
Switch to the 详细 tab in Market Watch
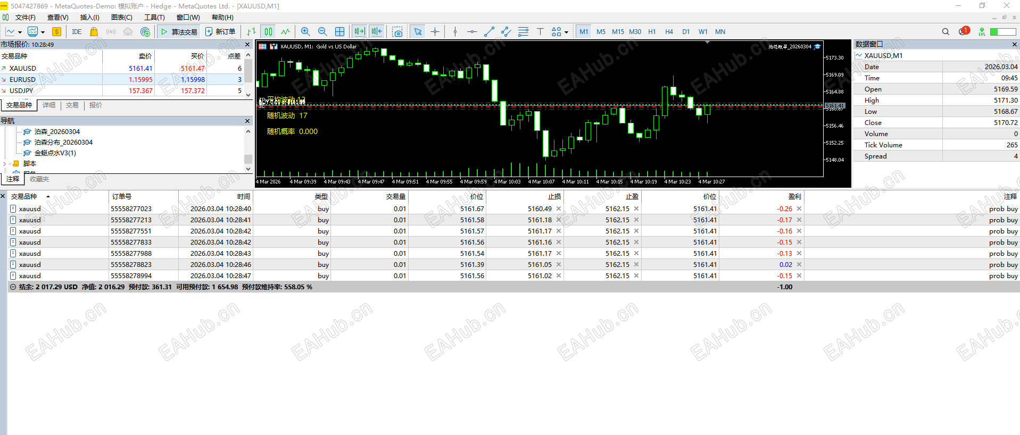(x=49, y=105)
